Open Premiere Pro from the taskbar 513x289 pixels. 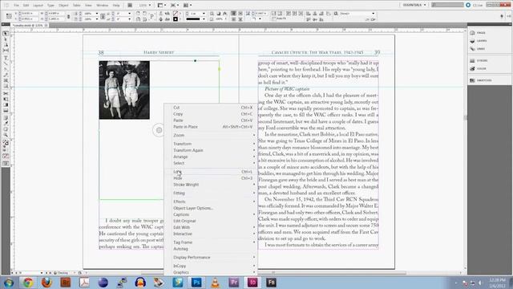(233, 282)
